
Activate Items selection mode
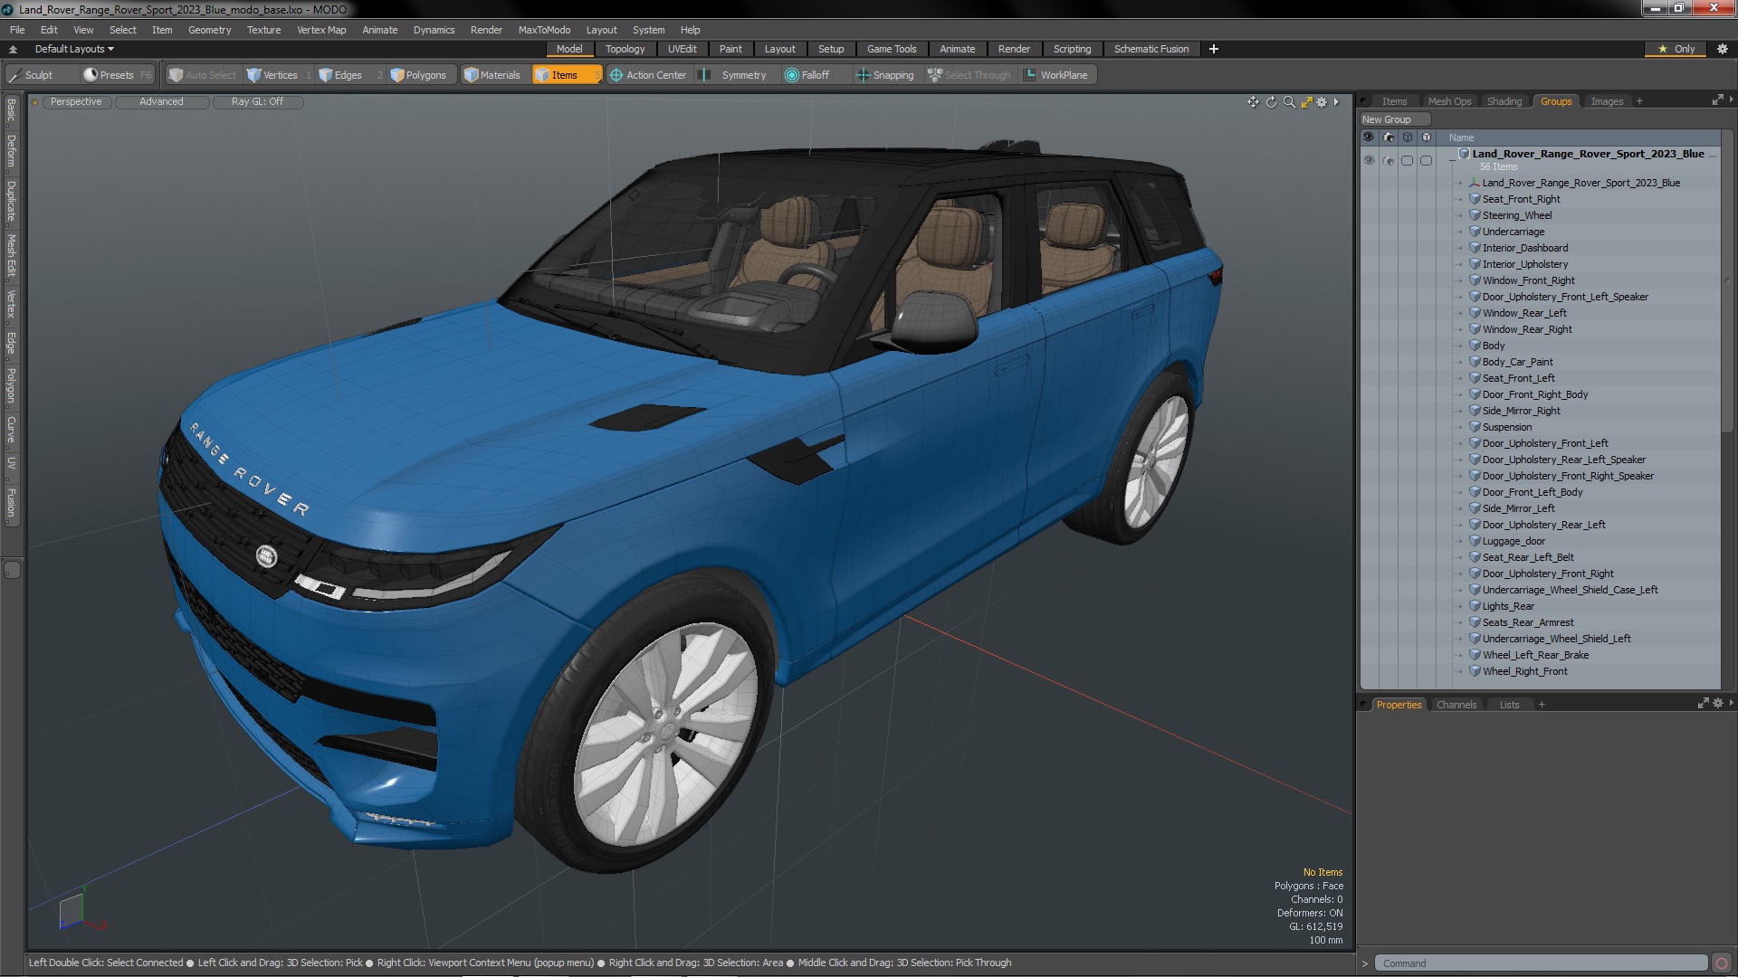pos(566,75)
